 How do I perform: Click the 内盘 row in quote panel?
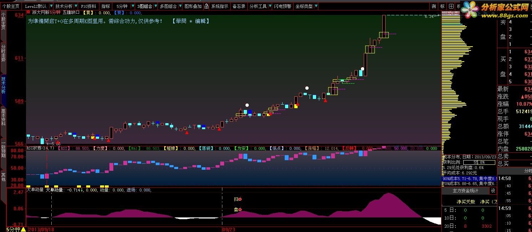(x=515, y=149)
